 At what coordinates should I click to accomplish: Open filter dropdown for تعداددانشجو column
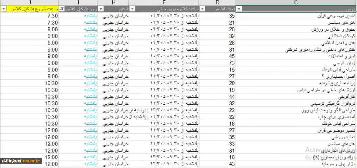pyautogui.click(x=202, y=9)
